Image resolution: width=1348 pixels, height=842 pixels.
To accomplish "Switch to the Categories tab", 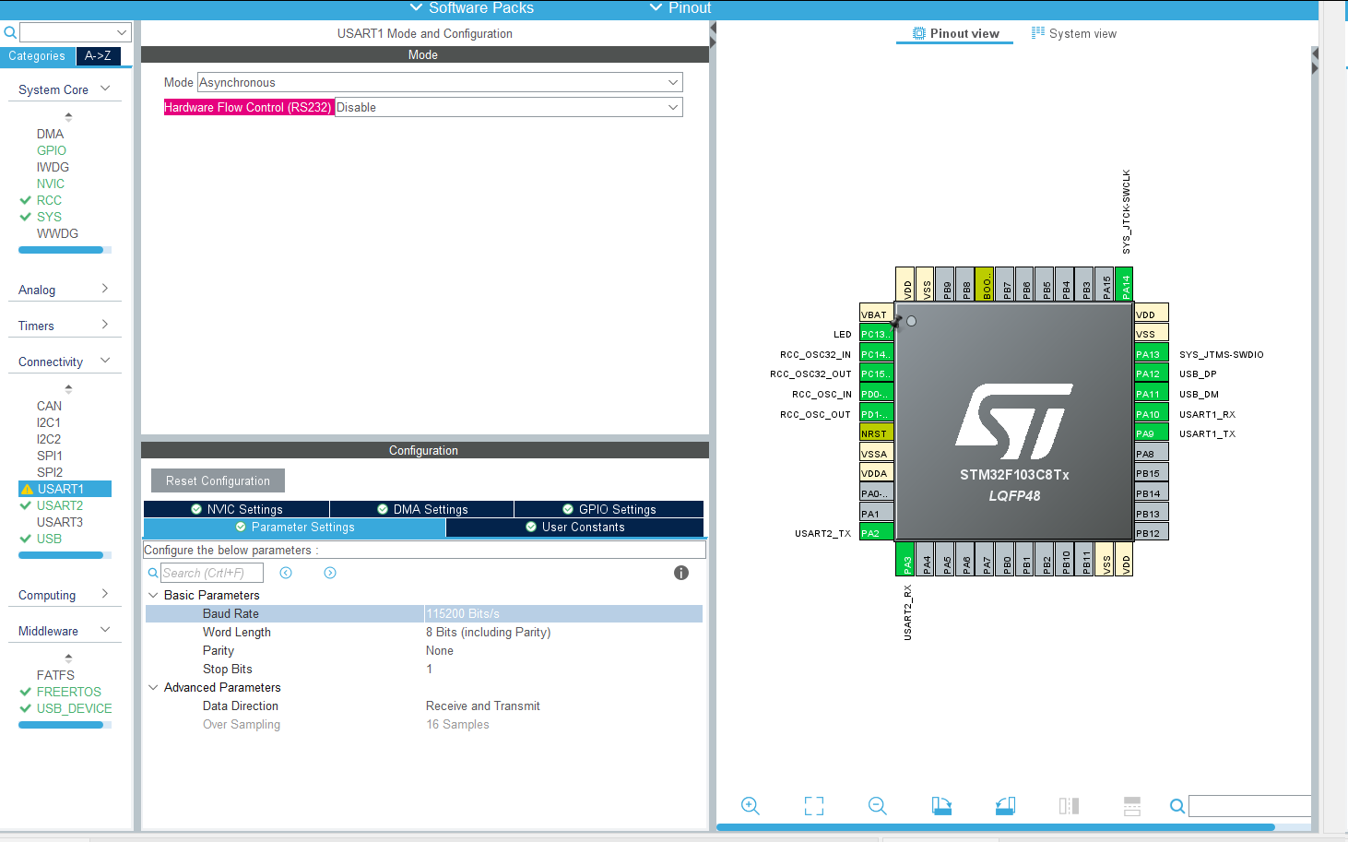I will pos(37,56).
